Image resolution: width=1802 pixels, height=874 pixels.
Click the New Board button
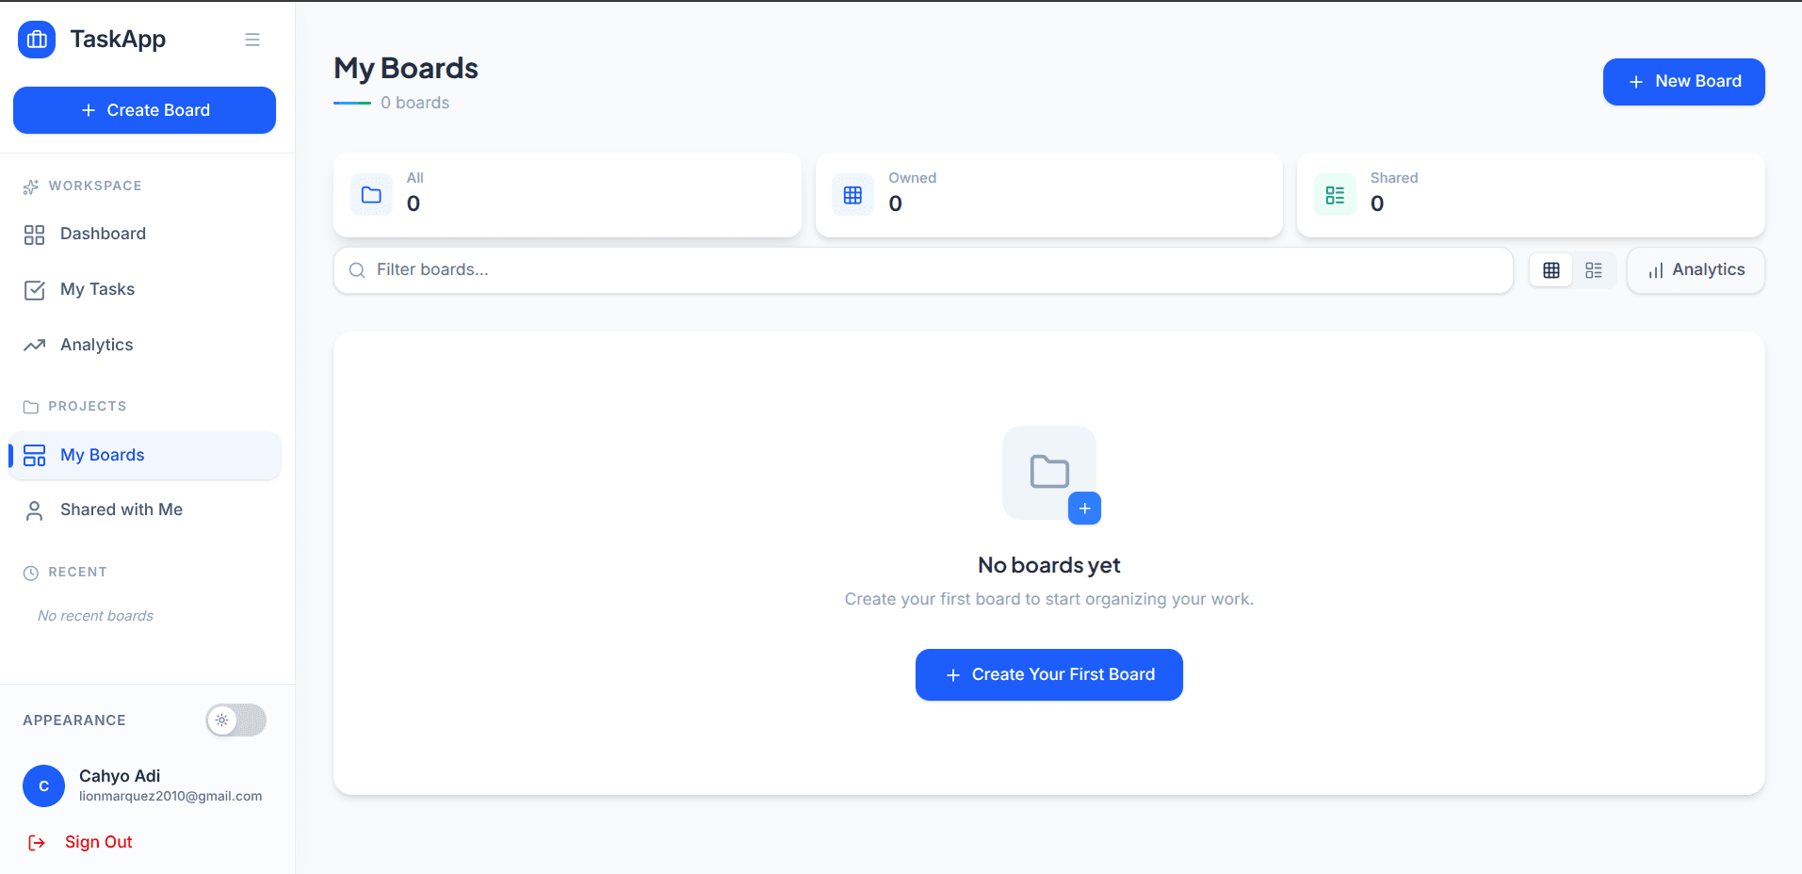[x=1683, y=82]
